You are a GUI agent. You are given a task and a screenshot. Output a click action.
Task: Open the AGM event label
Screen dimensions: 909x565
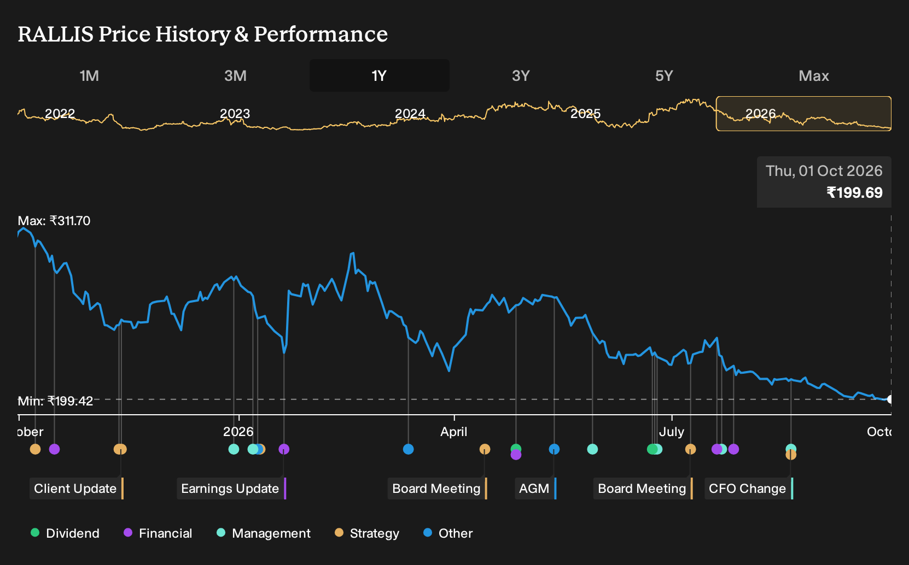(x=535, y=489)
